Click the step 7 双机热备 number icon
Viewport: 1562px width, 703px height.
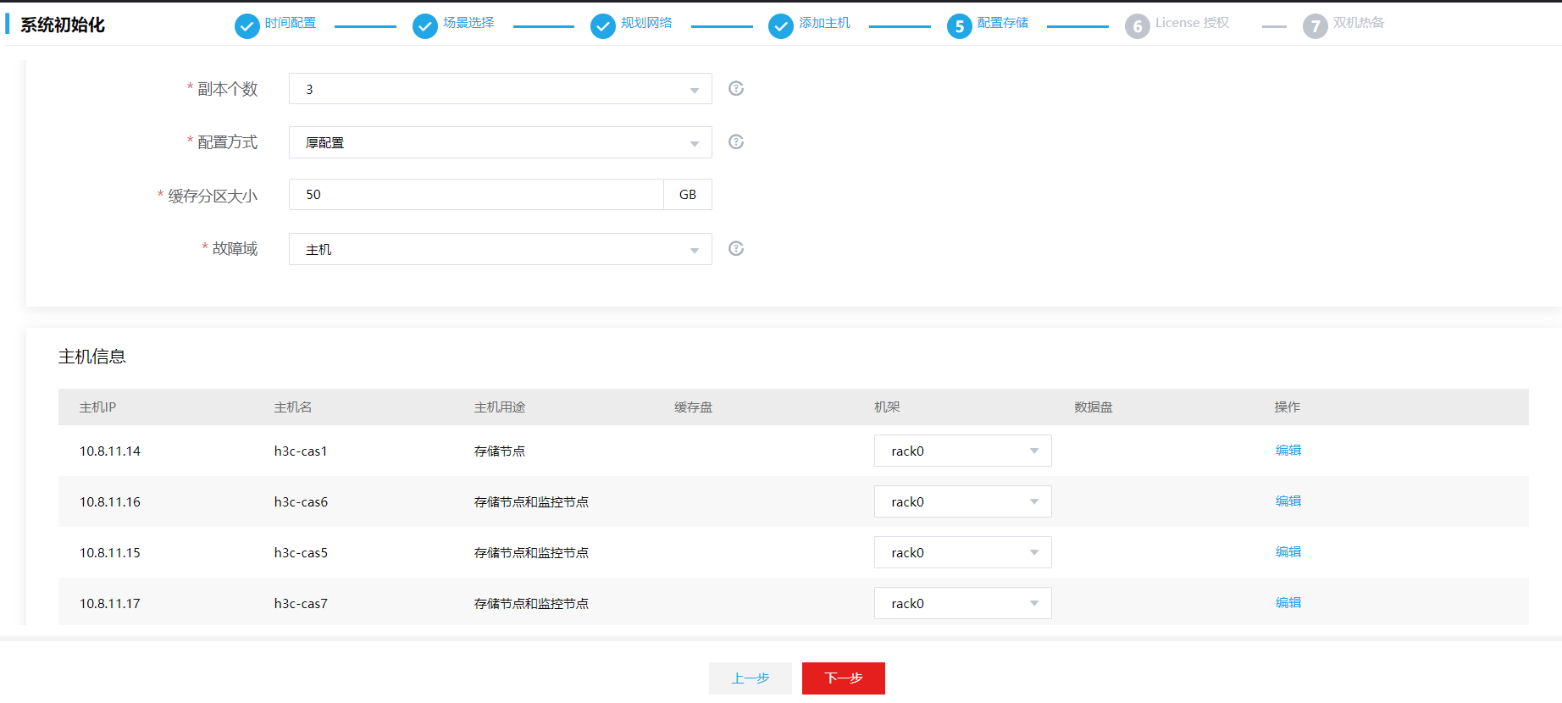1316,26
